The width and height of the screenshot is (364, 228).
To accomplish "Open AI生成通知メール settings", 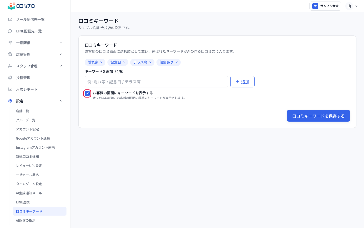I will [x=40, y=193].
